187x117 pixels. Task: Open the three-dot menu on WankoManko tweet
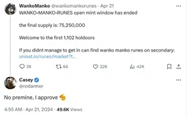[179, 6]
